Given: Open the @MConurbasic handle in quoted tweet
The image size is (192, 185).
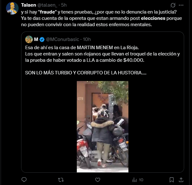Looking at the screenshot, I should (x=62, y=39).
